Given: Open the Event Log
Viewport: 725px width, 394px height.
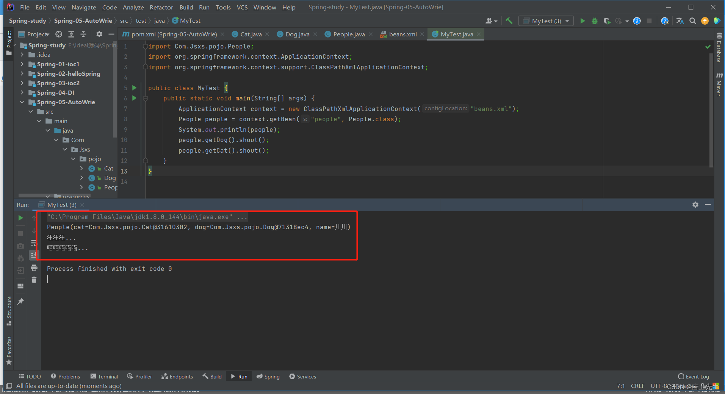Looking at the screenshot, I should coord(693,376).
